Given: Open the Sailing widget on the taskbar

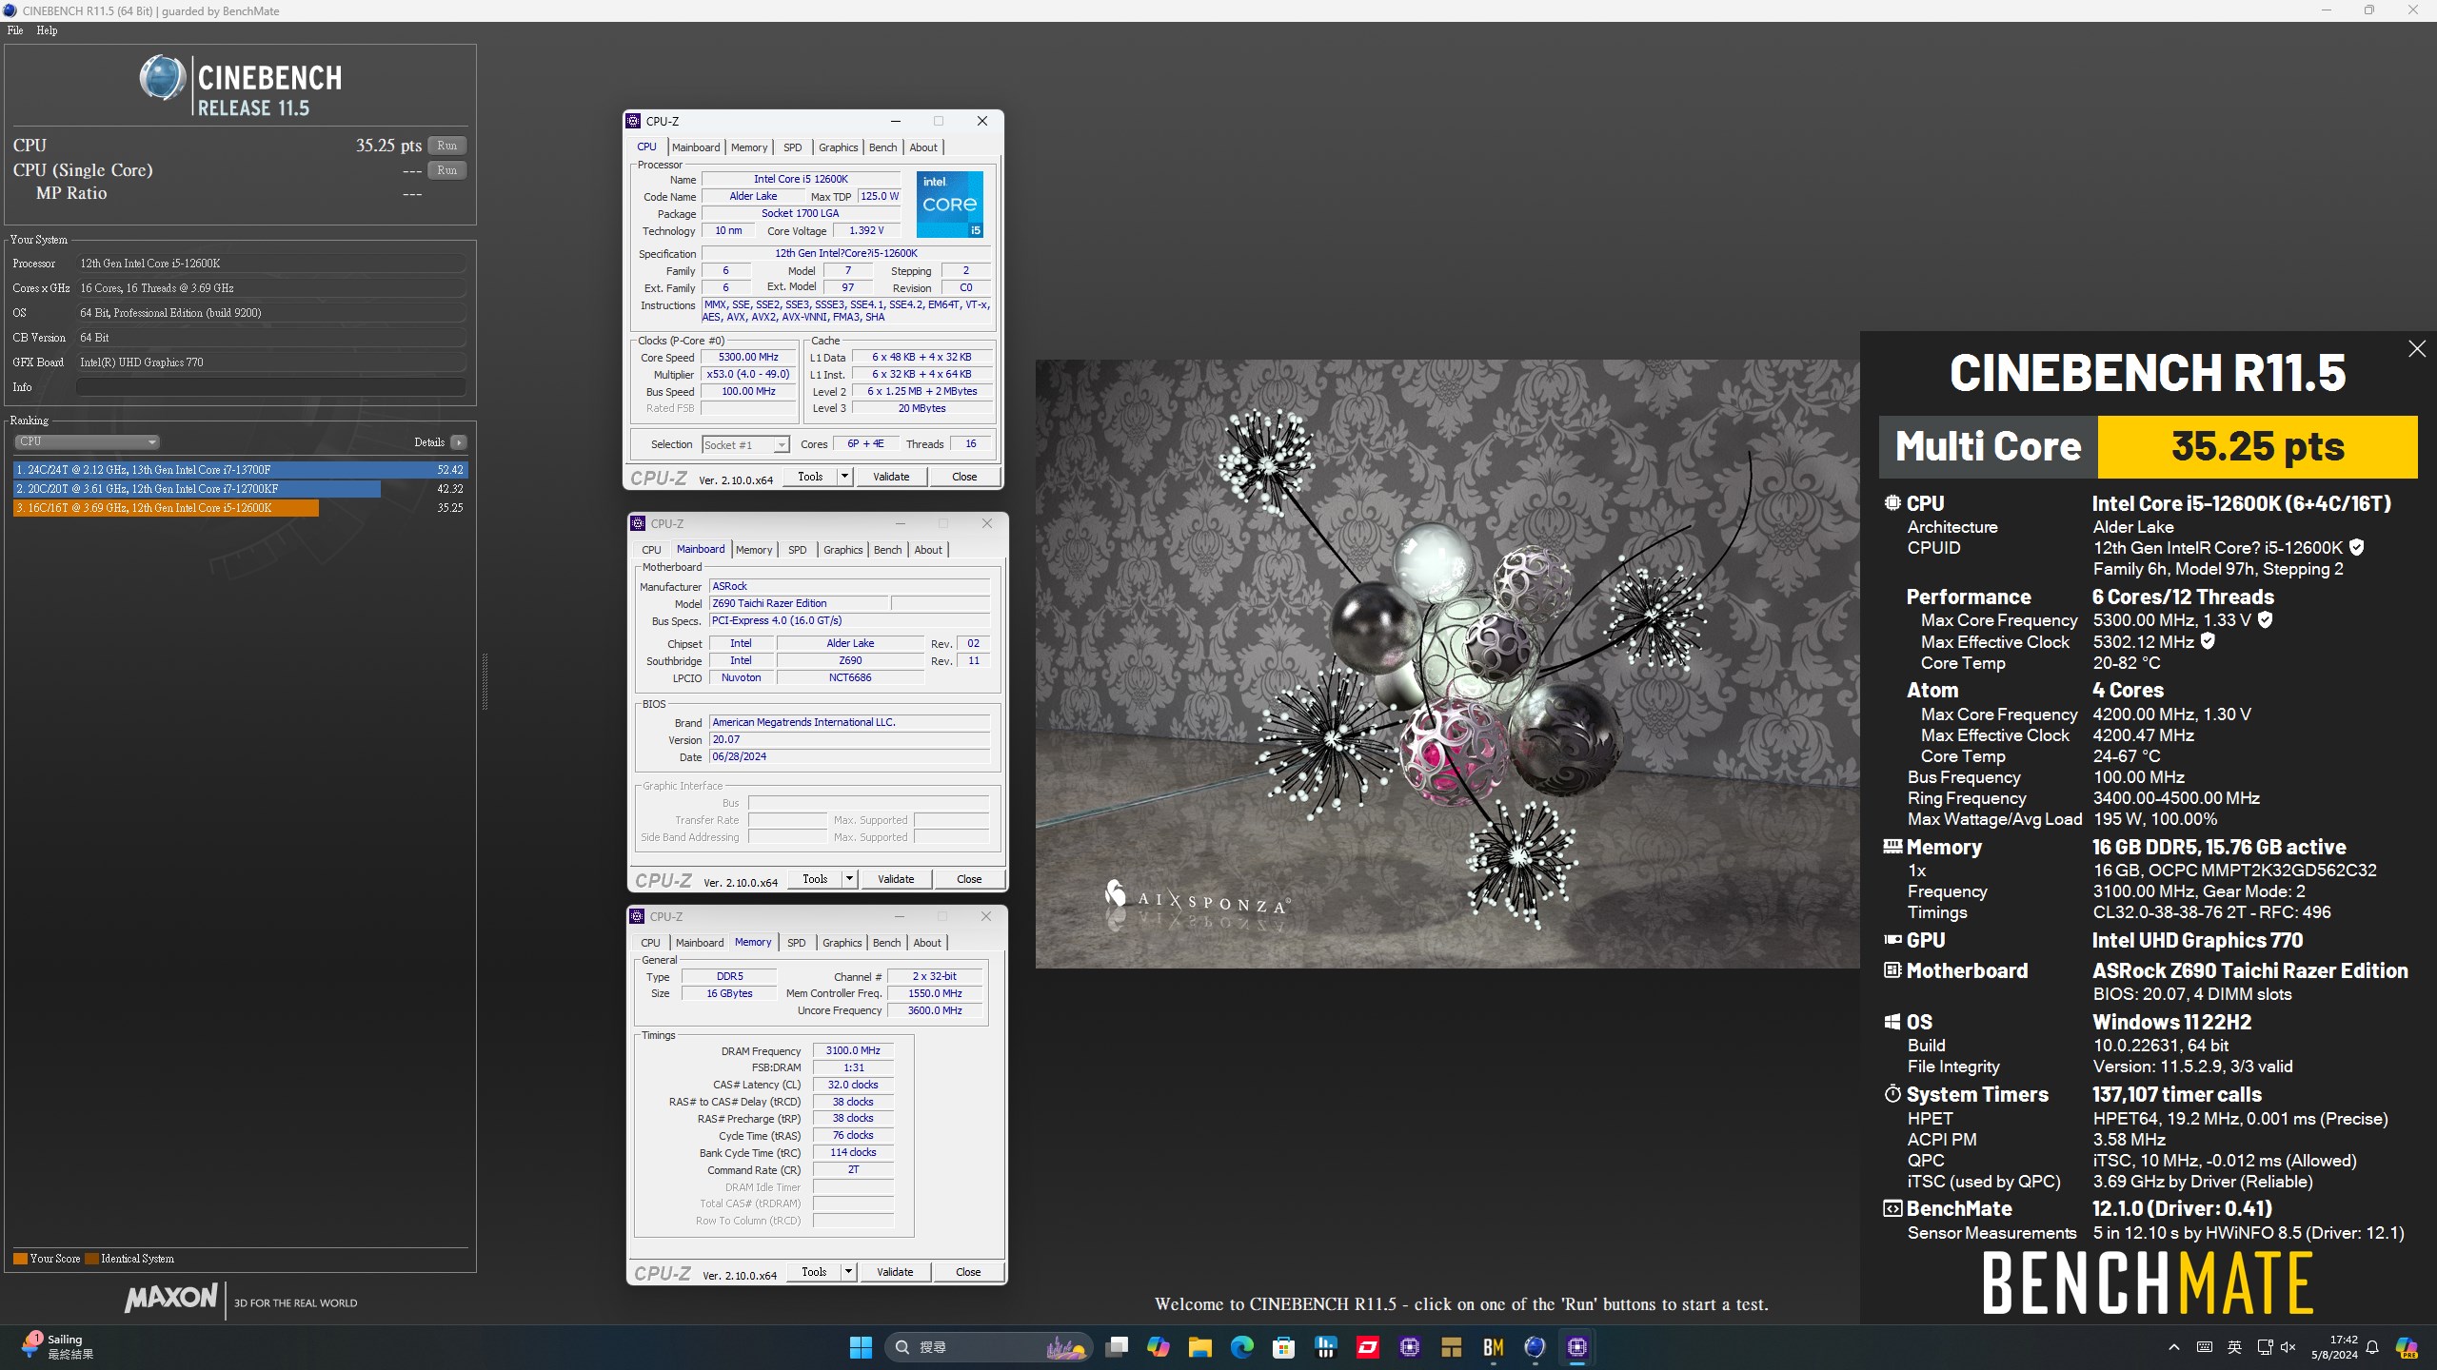Looking at the screenshot, I should pos(59,1347).
